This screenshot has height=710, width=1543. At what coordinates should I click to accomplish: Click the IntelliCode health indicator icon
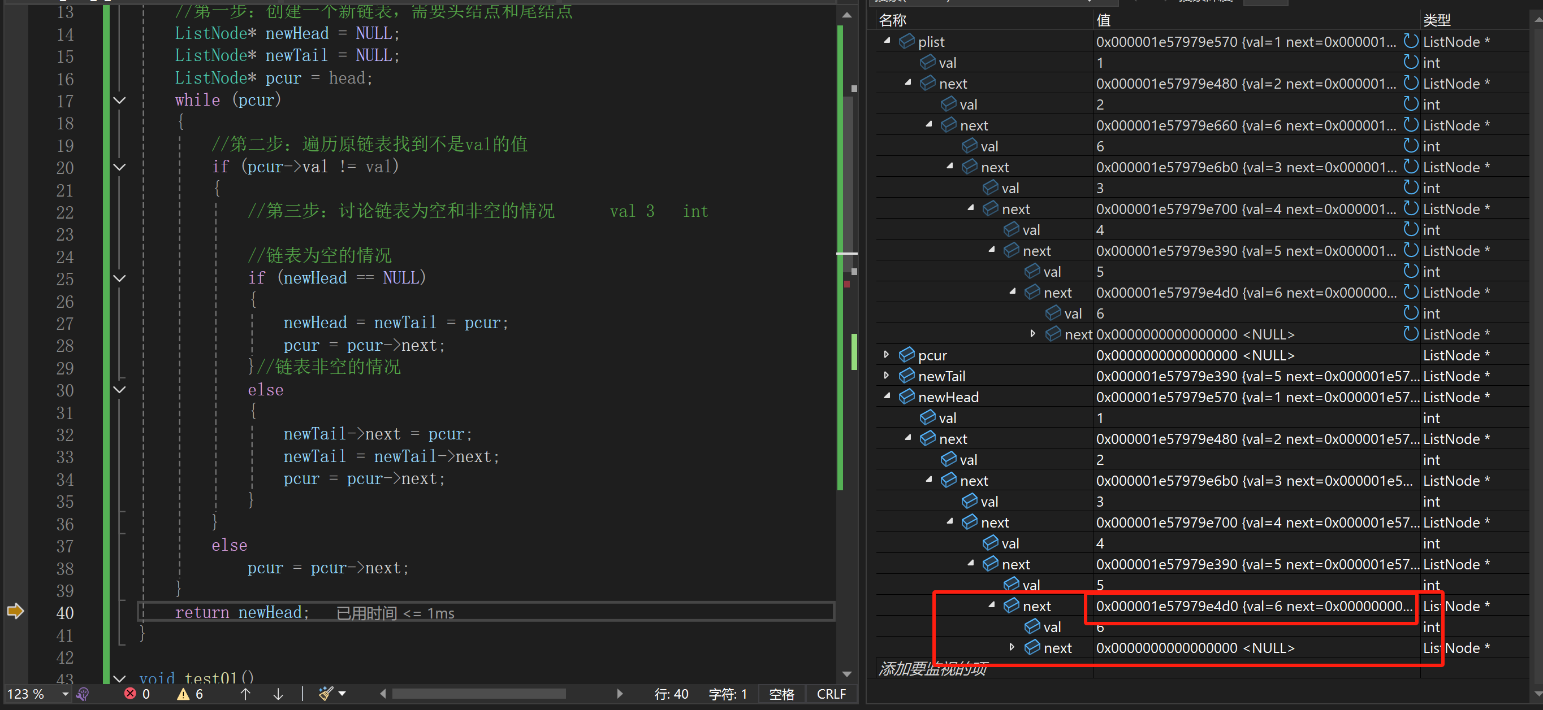pos(83,694)
